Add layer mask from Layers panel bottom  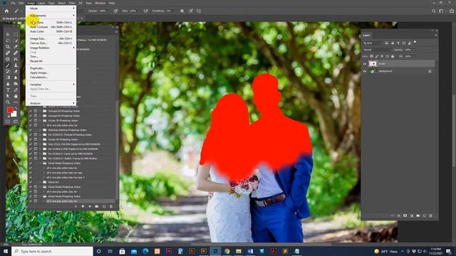pyautogui.click(x=405, y=215)
